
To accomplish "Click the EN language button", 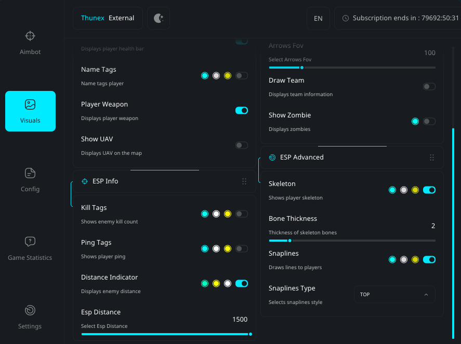I will 318,19.
